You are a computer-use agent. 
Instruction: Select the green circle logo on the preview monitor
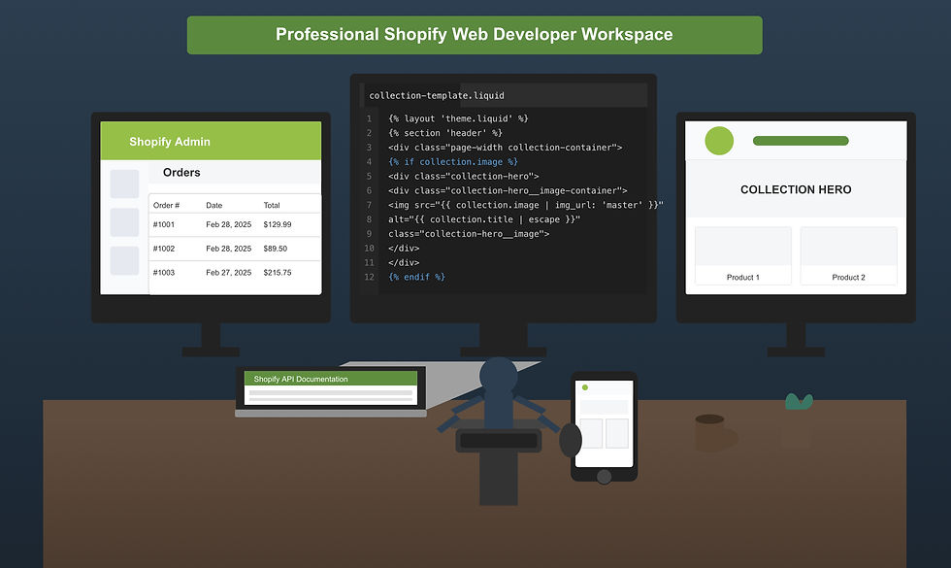[x=718, y=141]
